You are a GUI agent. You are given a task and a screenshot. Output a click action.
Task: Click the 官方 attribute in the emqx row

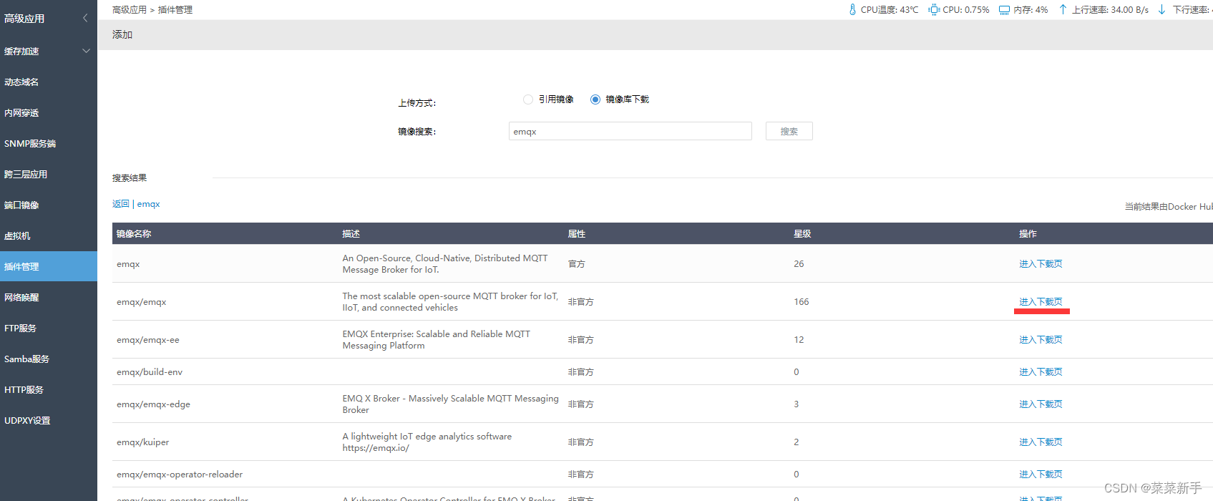(x=577, y=264)
